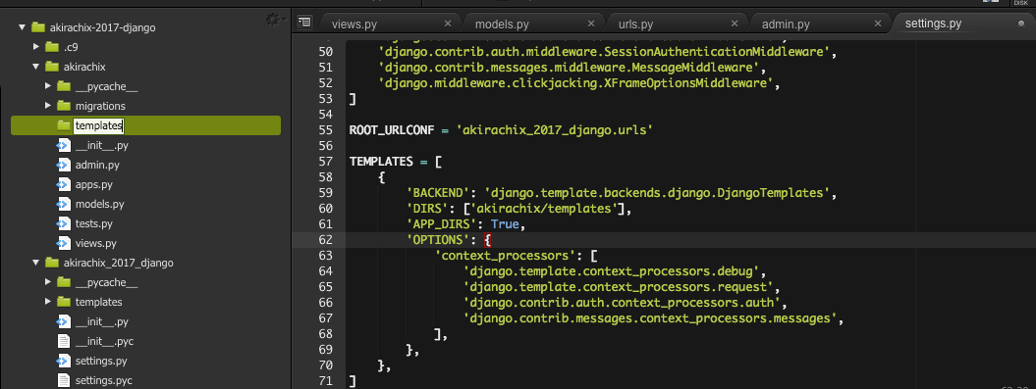Viewport: 1036px width, 389px height.
Task: Expand the akirachix __pycache__ folder
Action: [x=47, y=86]
